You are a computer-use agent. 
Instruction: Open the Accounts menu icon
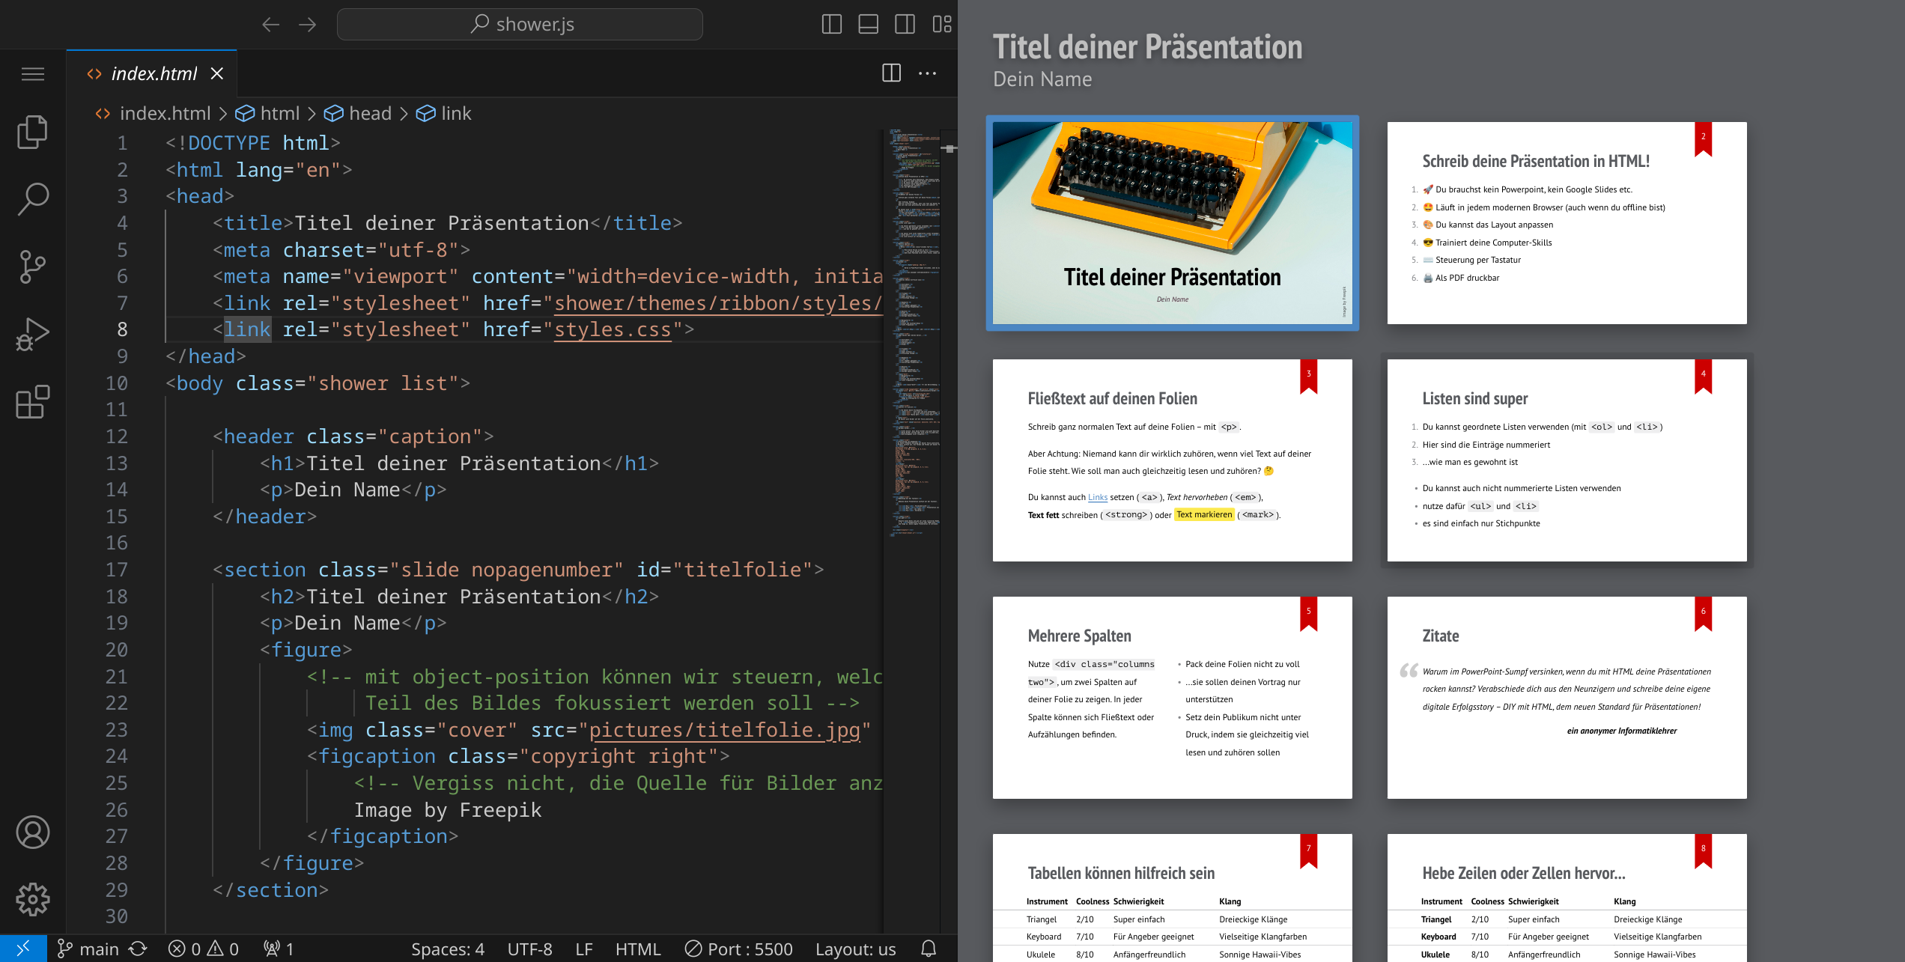pos(32,832)
